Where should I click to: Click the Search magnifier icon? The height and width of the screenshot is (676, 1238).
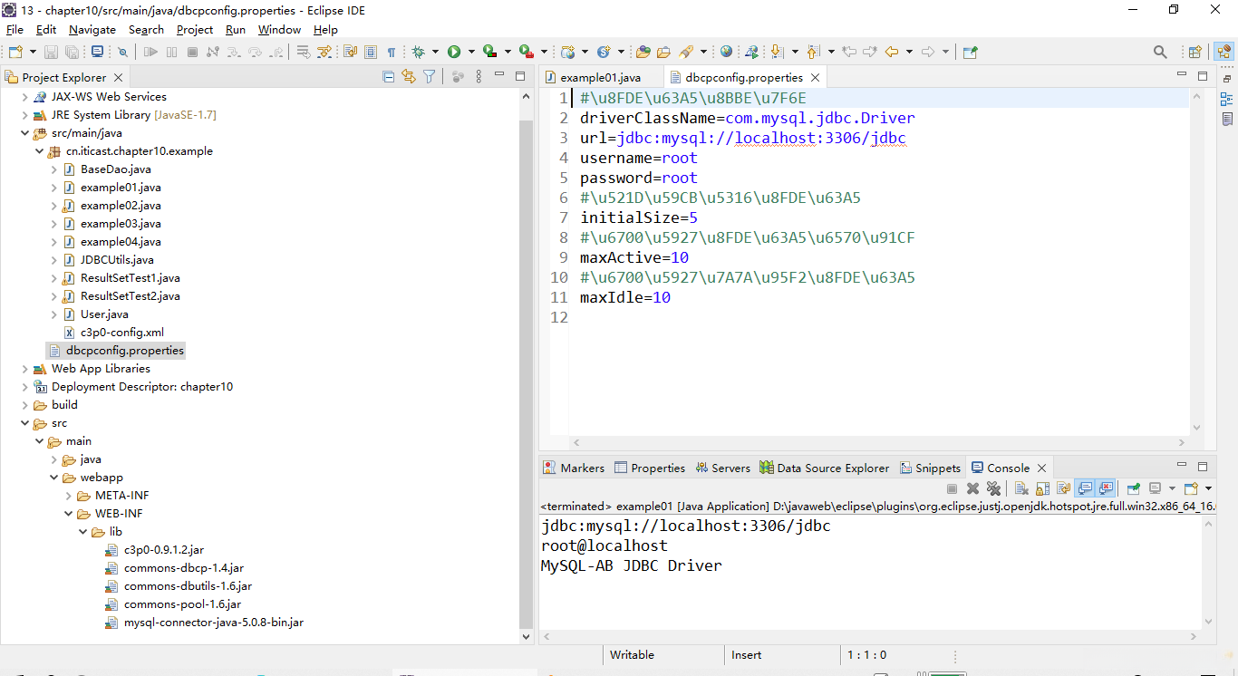coord(1160,53)
